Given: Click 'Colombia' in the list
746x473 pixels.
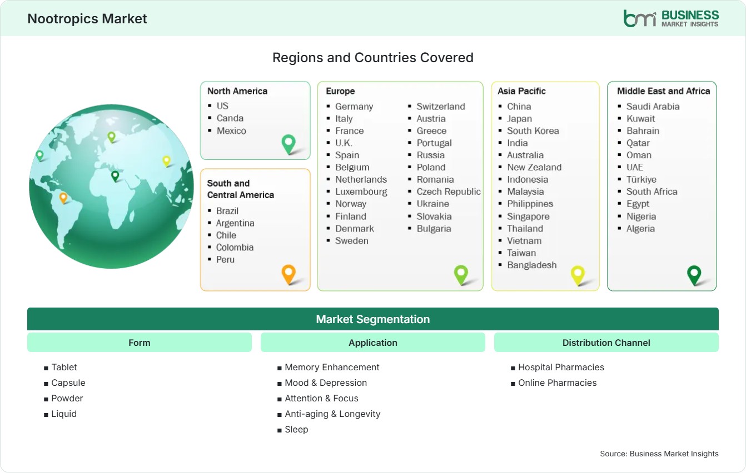Looking at the screenshot, I should click(x=235, y=247).
